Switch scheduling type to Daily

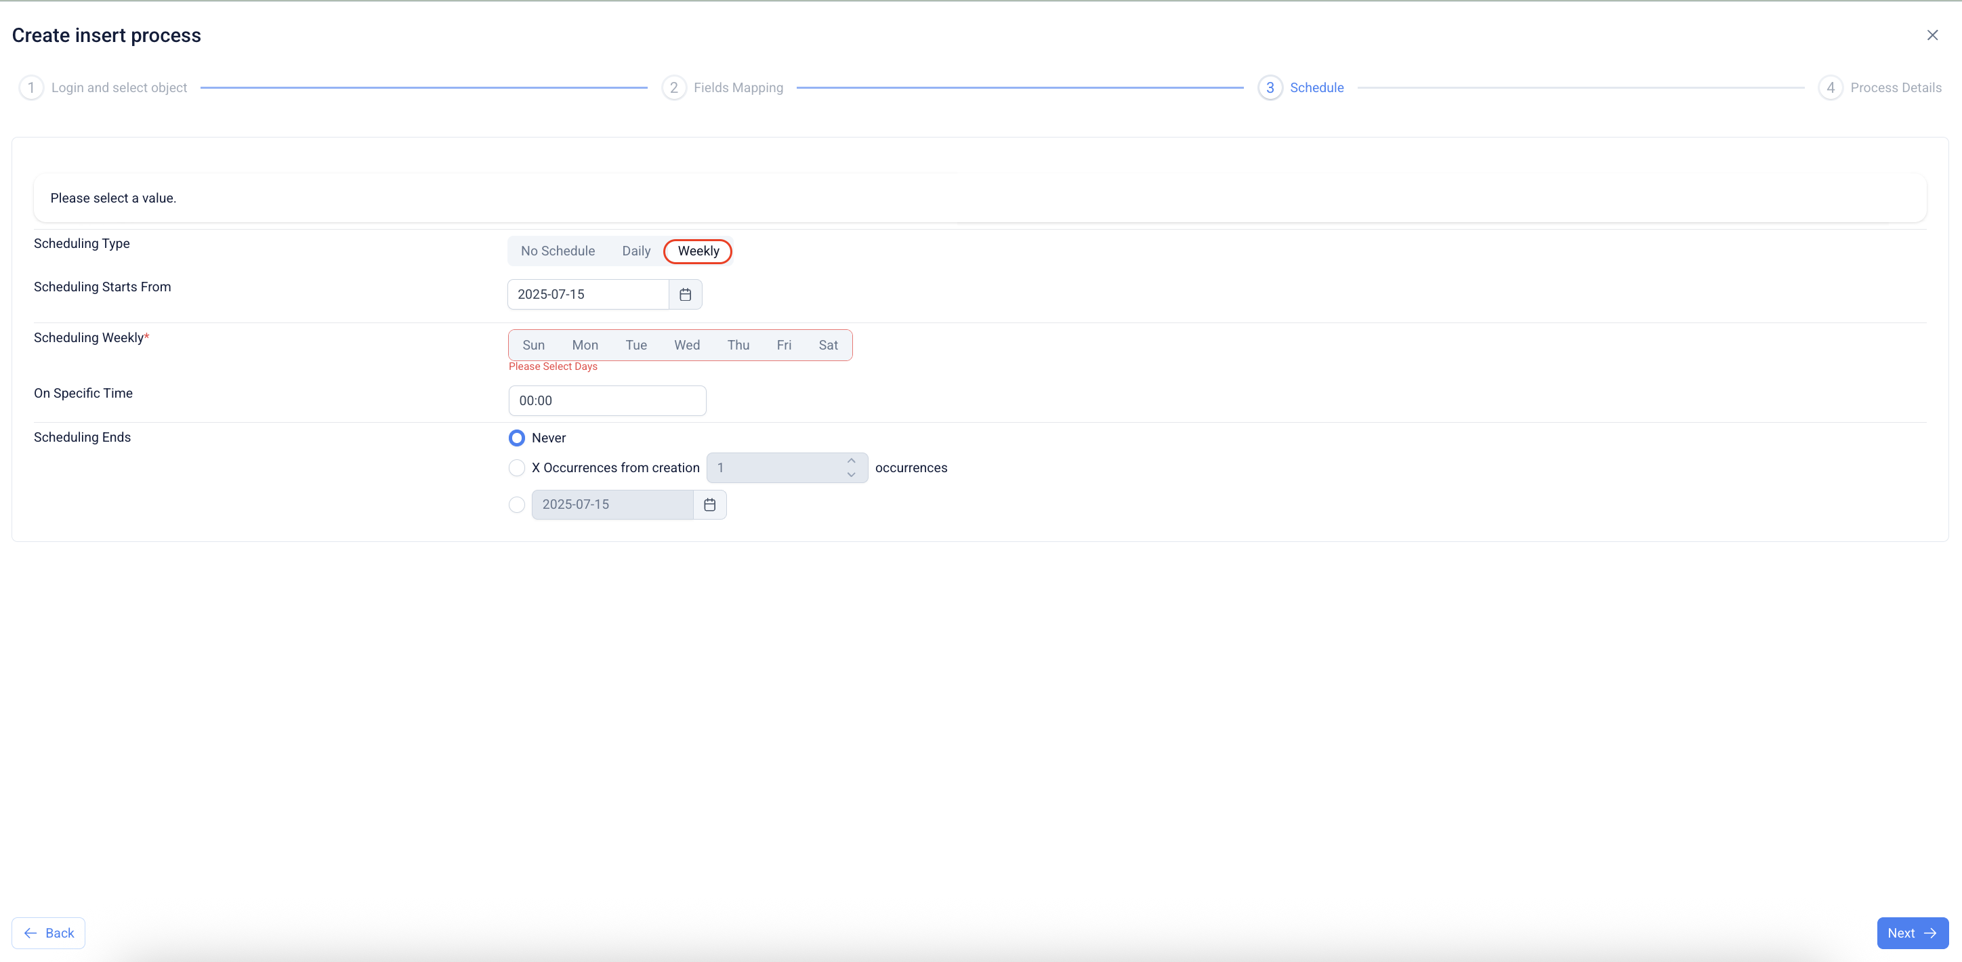(x=636, y=251)
